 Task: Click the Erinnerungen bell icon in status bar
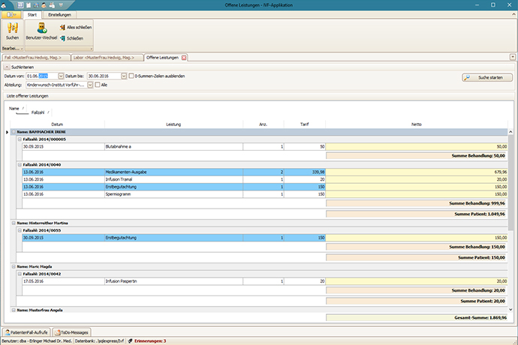pos(130,341)
